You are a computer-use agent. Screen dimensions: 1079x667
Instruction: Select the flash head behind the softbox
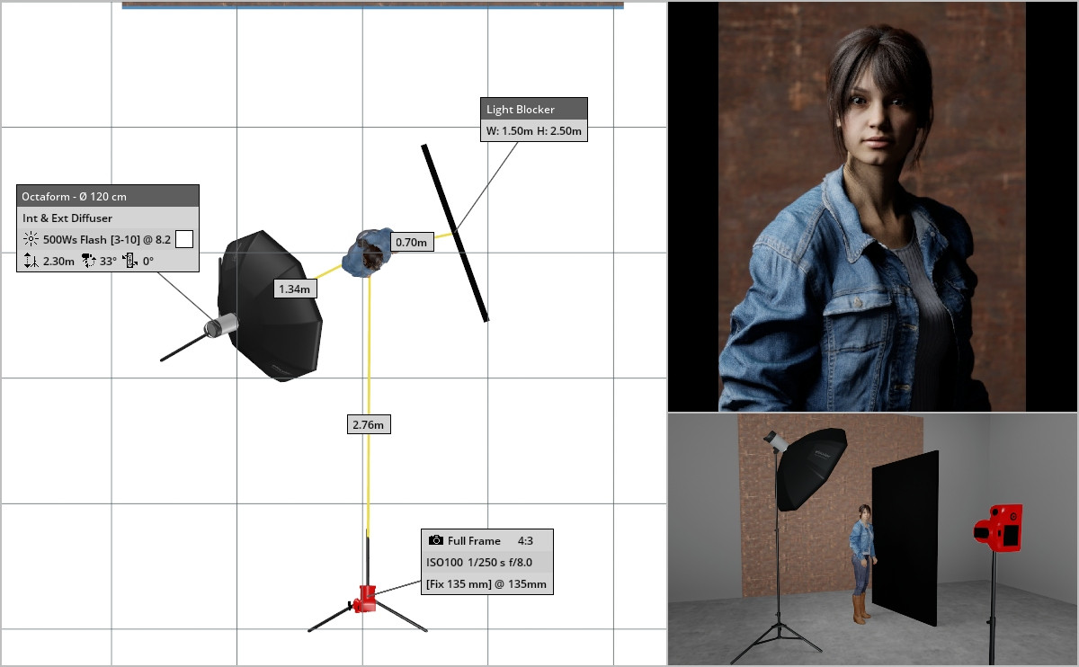point(219,325)
